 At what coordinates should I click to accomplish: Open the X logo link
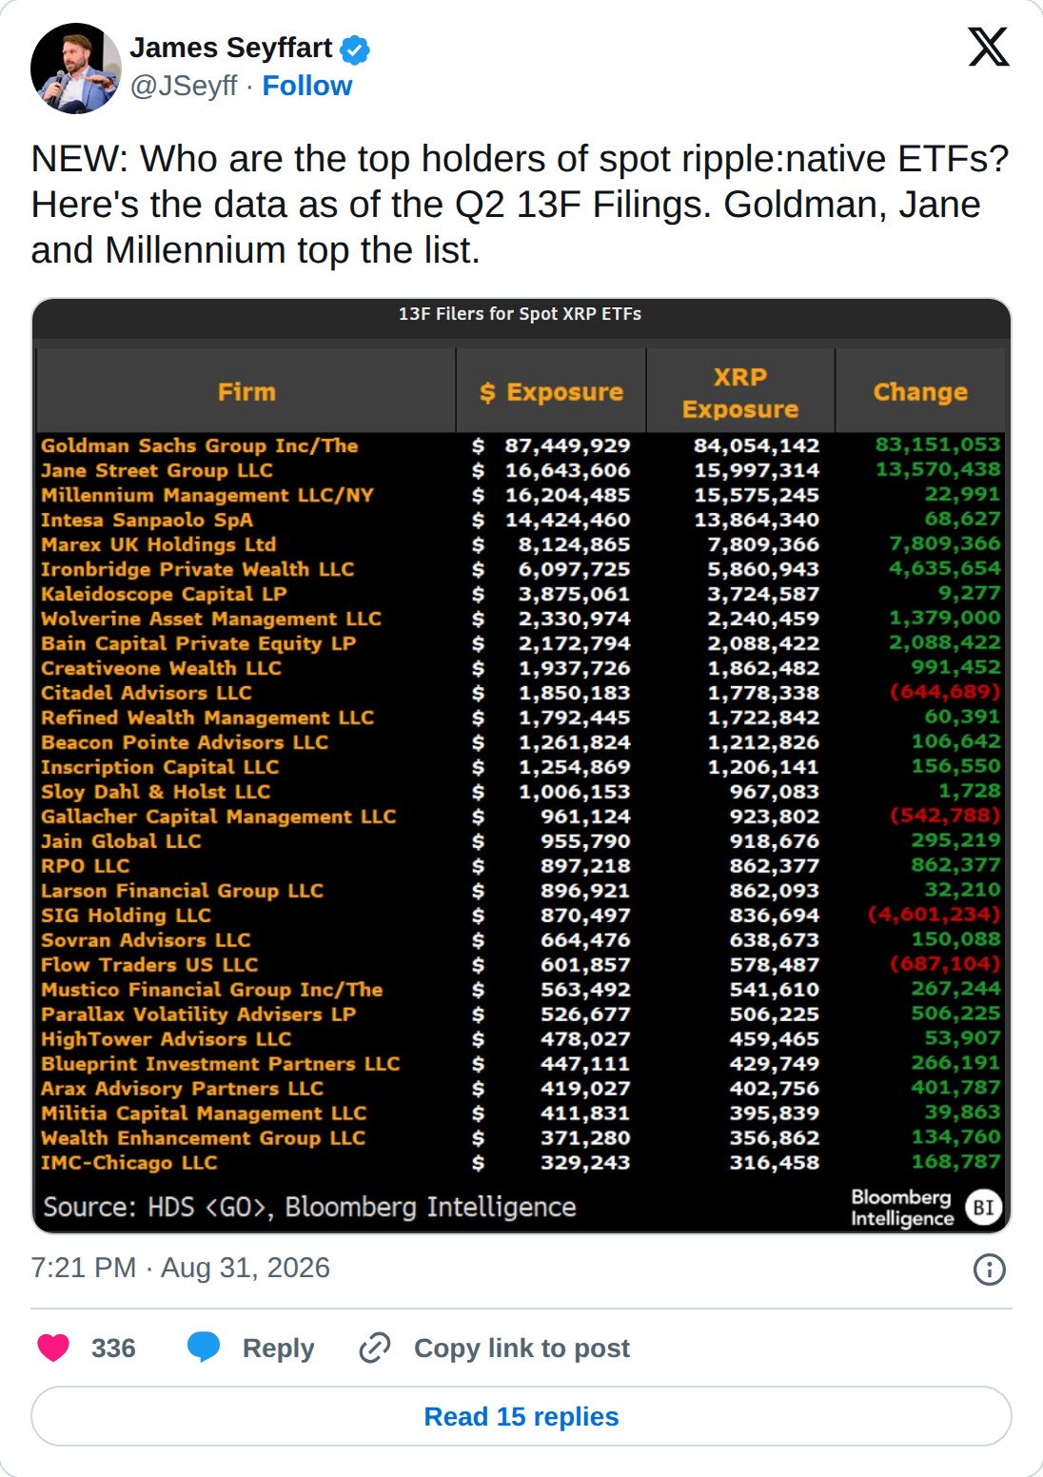[x=989, y=47]
